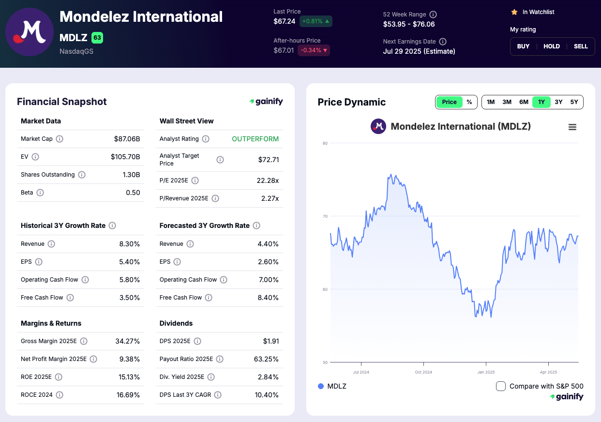Image resolution: width=601 pixels, height=422 pixels.
Task: Click the Mondelez logo in chart title
Action: (x=378, y=126)
